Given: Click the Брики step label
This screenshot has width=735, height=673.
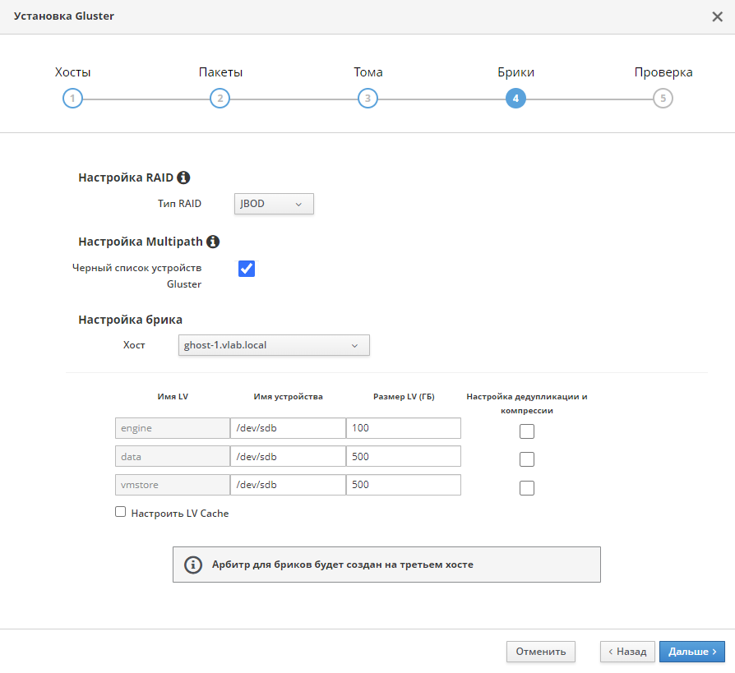Looking at the screenshot, I should point(515,72).
